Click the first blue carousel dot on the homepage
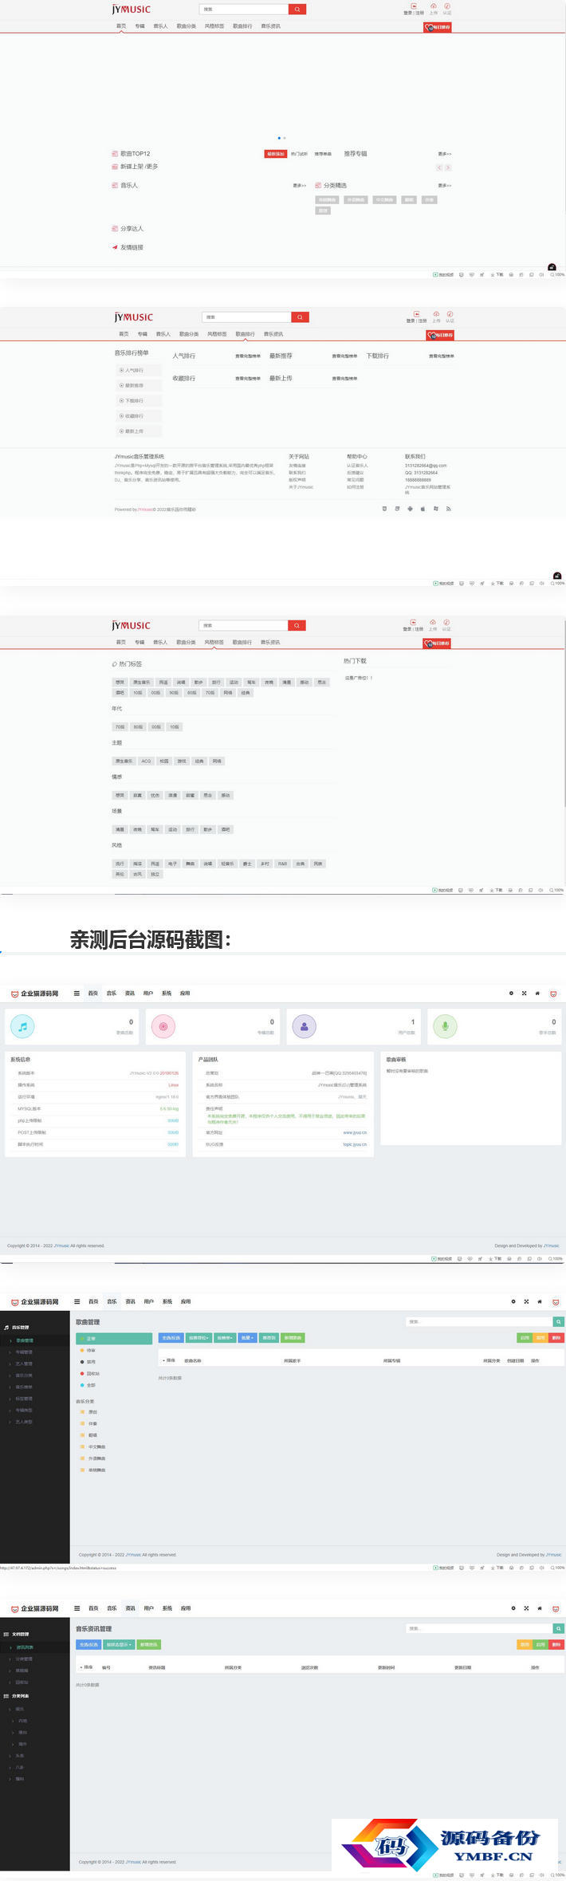Viewport: 566px width, 1881px height. click(x=279, y=138)
